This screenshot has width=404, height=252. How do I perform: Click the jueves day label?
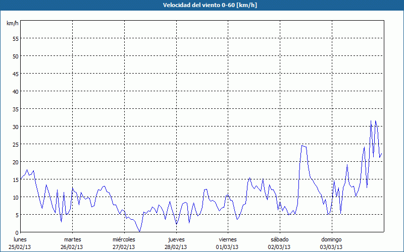(x=176, y=239)
